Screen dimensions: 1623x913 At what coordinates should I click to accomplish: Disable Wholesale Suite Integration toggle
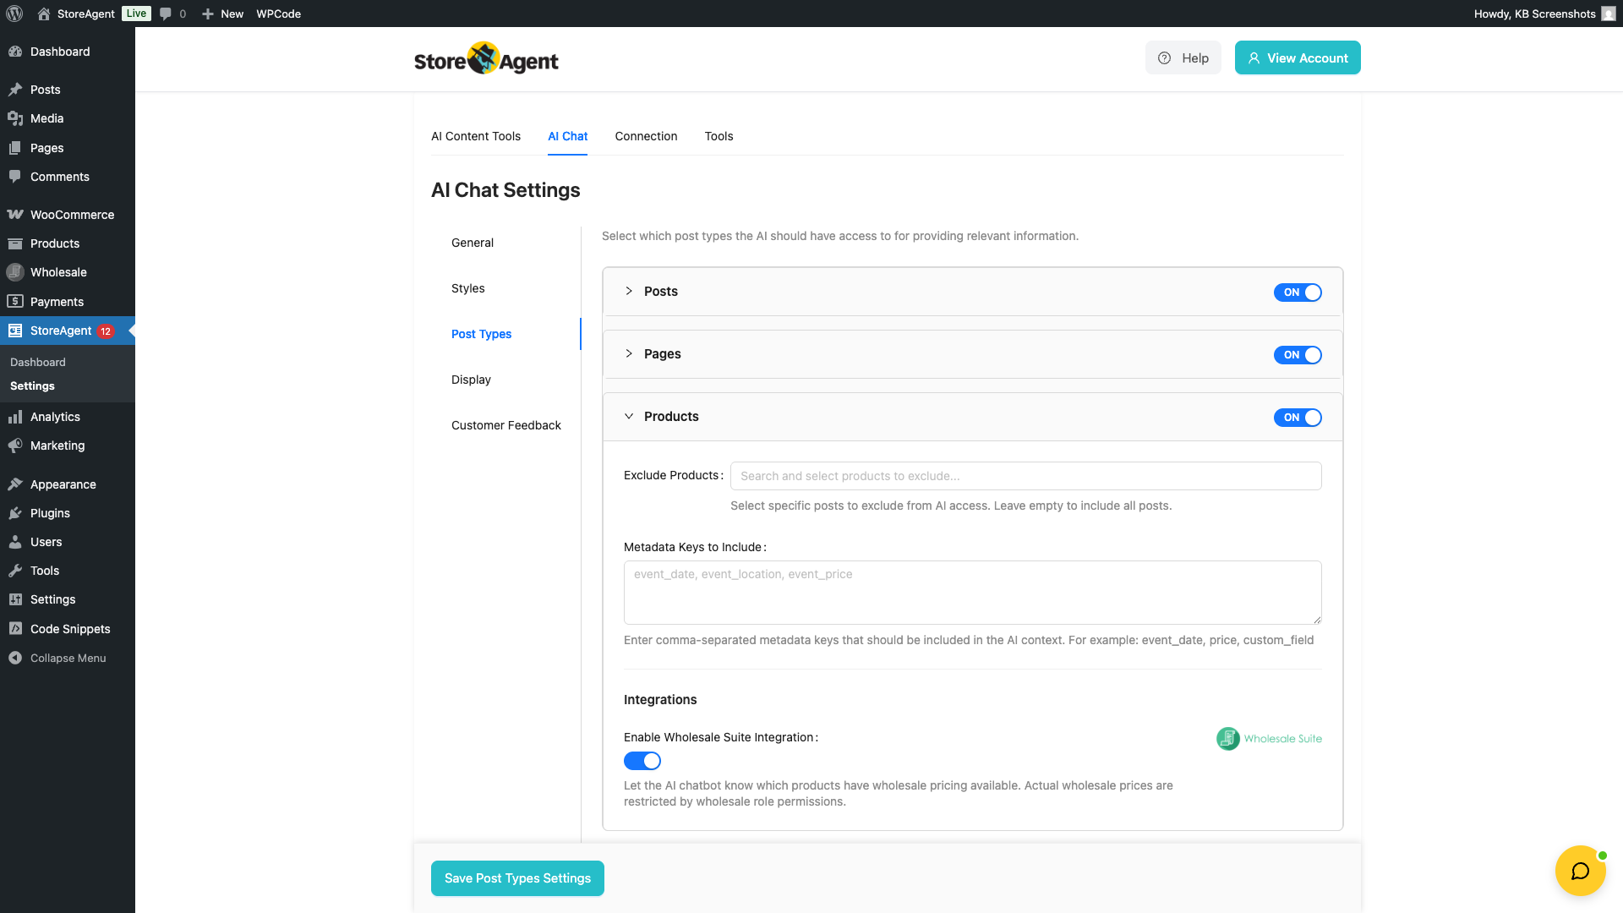[642, 761]
